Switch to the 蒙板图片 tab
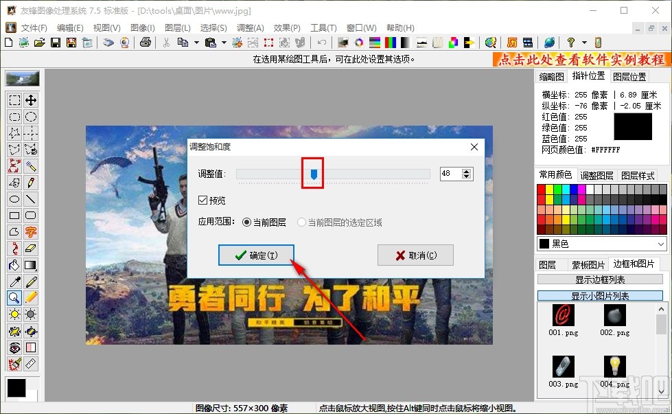Screen dimensions: 672x414 [x=588, y=265]
